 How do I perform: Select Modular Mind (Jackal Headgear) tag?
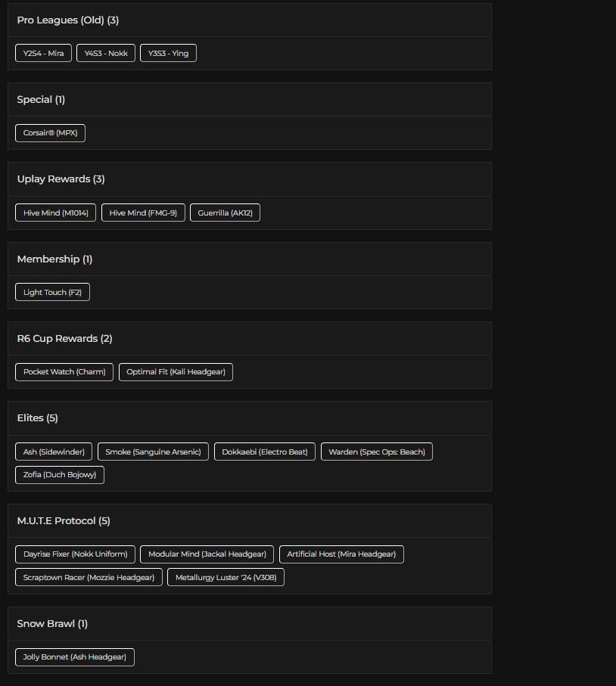(207, 554)
